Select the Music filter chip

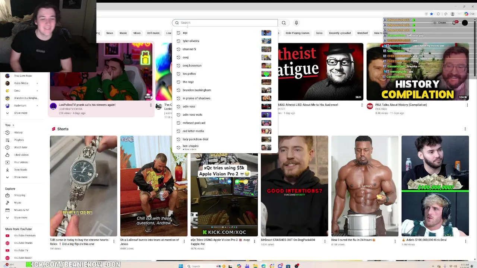123,33
